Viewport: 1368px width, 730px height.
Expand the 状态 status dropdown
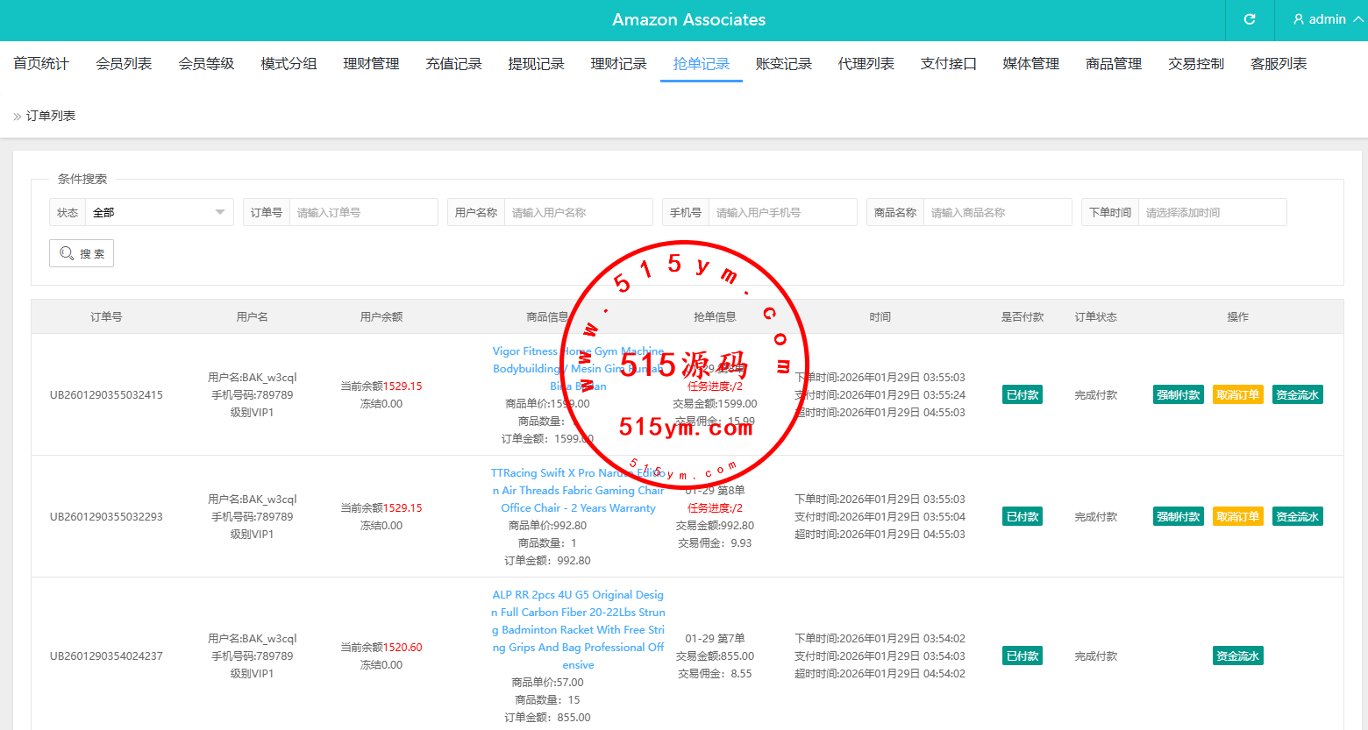click(159, 212)
